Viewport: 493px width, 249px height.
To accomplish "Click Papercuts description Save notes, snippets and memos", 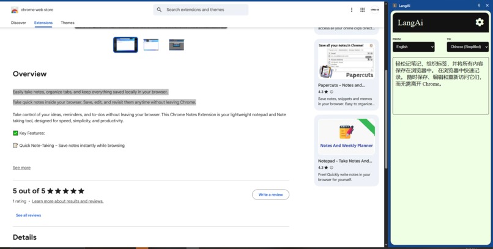I will click(x=346, y=101).
